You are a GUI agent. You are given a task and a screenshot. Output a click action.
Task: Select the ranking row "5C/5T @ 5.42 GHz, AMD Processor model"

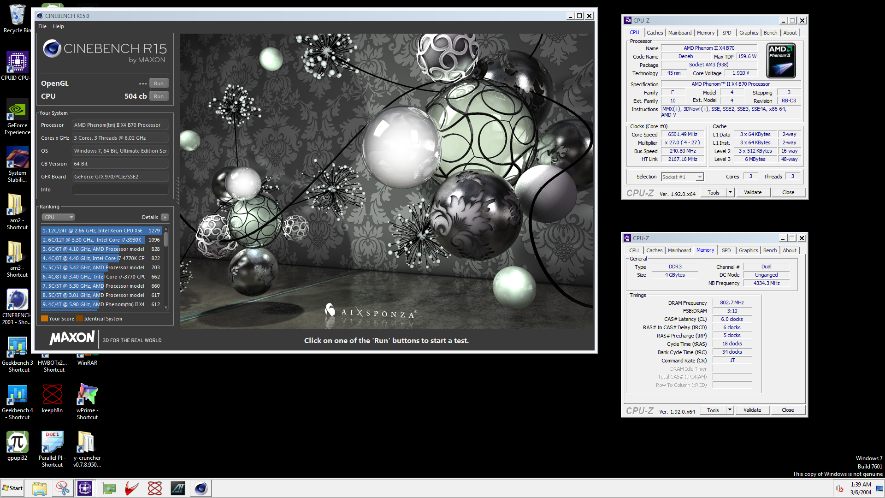[x=101, y=267]
